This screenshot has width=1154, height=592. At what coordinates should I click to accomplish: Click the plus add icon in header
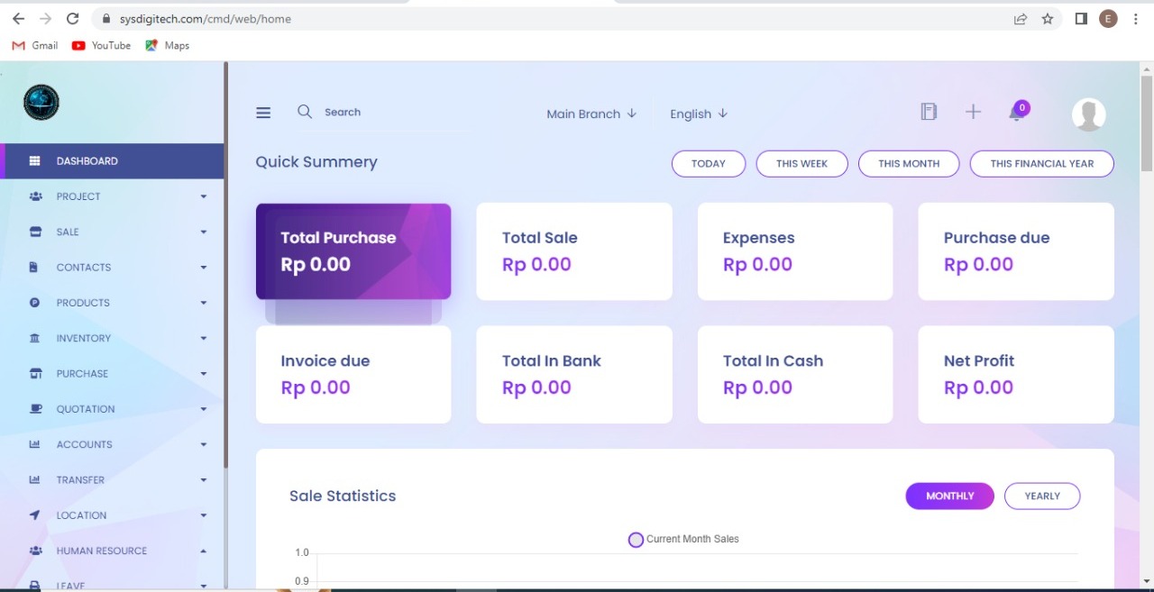point(973,112)
